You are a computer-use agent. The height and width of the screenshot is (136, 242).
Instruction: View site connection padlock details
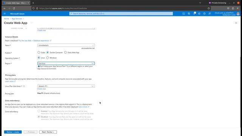tap(37, 8)
